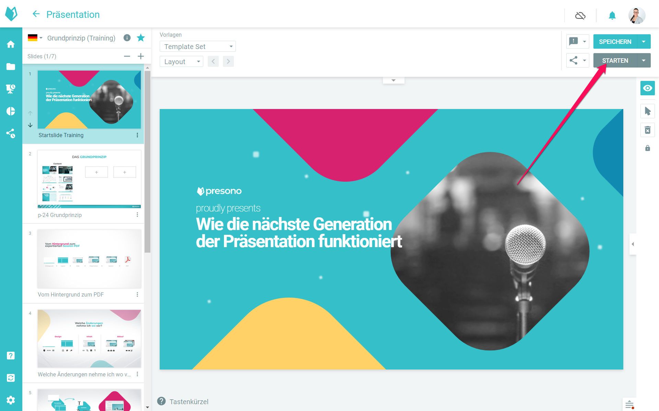Toggle the eye preview visibility button
Viewport: 659px width, 411px height.
647,88
